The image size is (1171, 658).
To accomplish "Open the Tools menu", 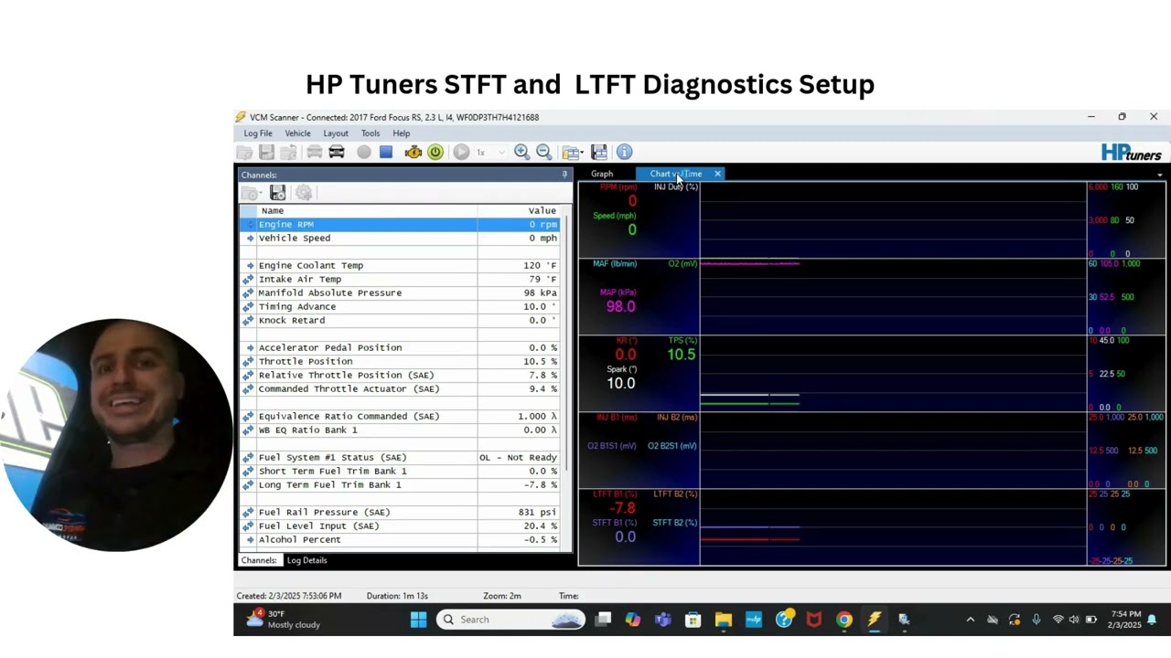I will (x=371, y=133).
